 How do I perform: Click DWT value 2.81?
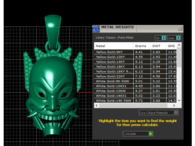point(156,91)
